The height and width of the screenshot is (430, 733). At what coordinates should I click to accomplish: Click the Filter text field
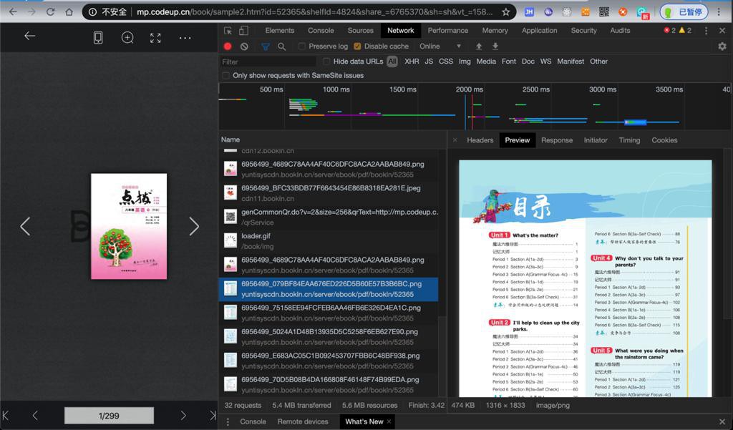(x=268, y=62)
